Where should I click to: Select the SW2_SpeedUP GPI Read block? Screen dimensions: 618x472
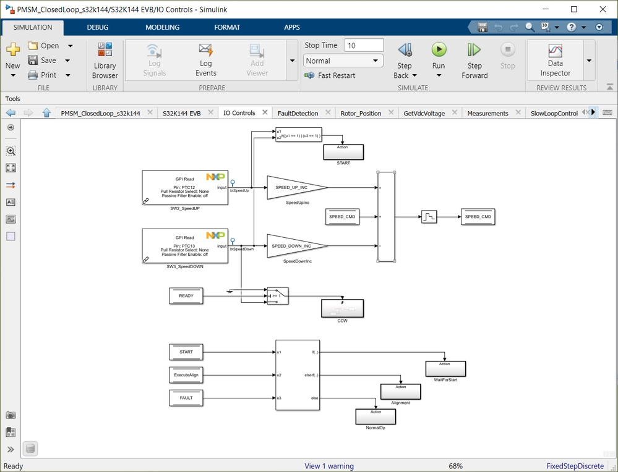pos(185,188)
